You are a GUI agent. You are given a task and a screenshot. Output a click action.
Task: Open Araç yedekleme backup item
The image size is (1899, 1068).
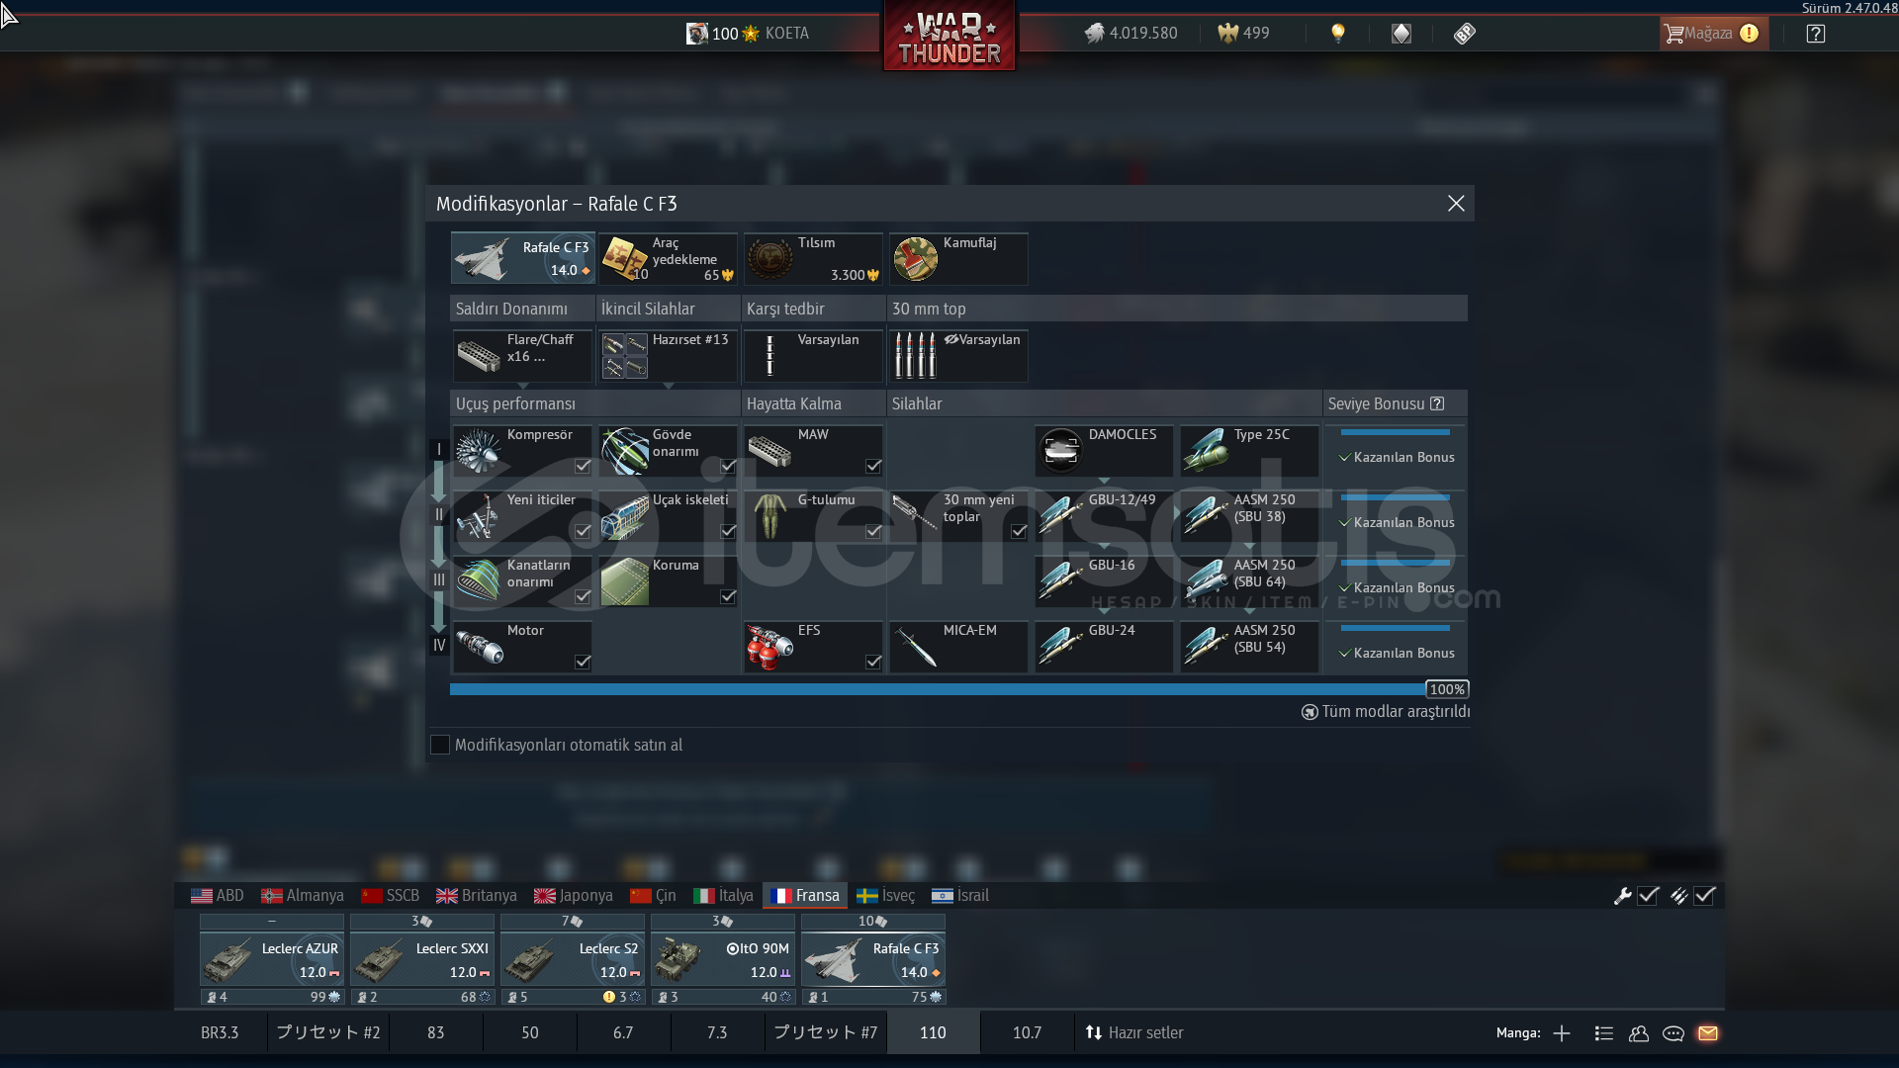668,258
